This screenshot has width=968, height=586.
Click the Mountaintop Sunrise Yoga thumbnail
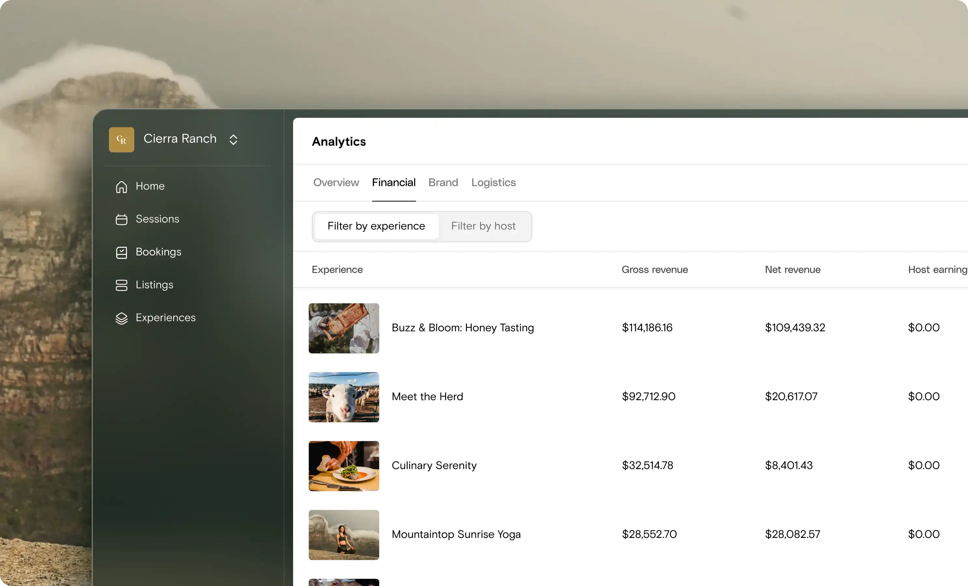344,535
